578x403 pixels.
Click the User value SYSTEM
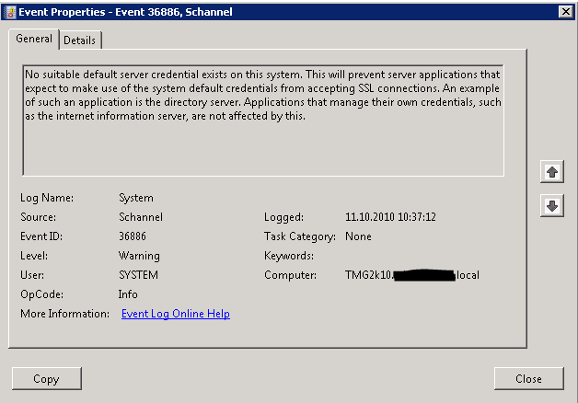coord(138,275)
